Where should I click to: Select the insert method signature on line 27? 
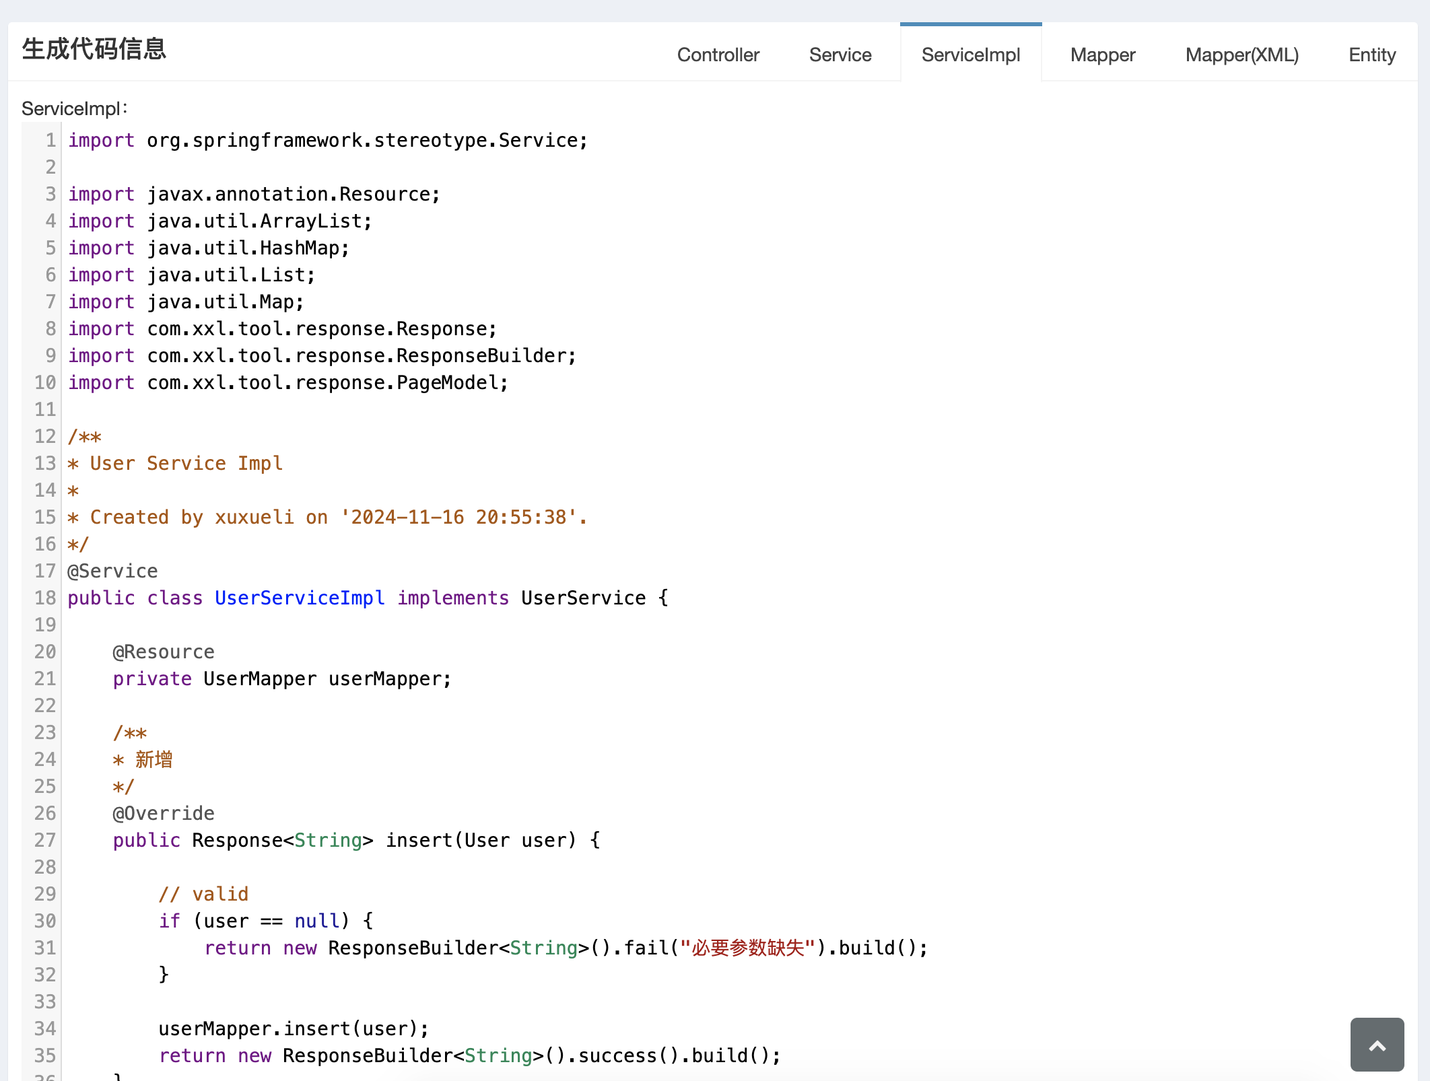[357, 840]
